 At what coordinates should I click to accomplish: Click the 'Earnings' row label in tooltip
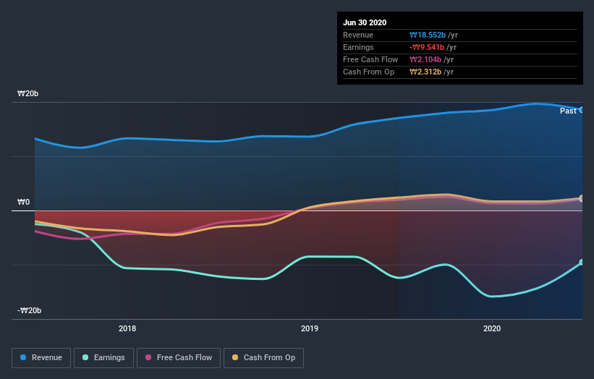point(358,47)
